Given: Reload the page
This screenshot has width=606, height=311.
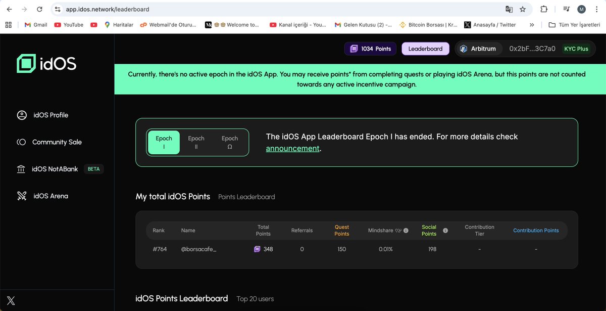Looking at the screenshot, I should (x=40, y=9).
